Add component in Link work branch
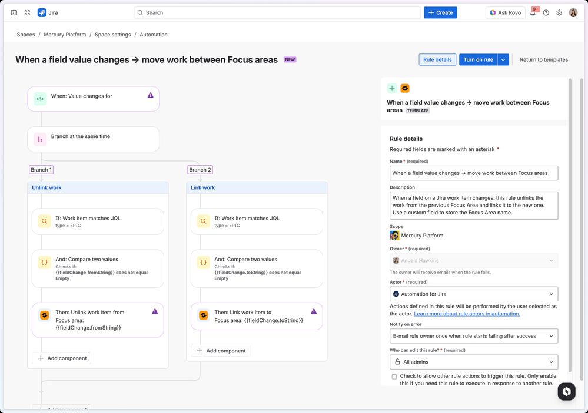 pyautogui.click(x=221, y=351)
